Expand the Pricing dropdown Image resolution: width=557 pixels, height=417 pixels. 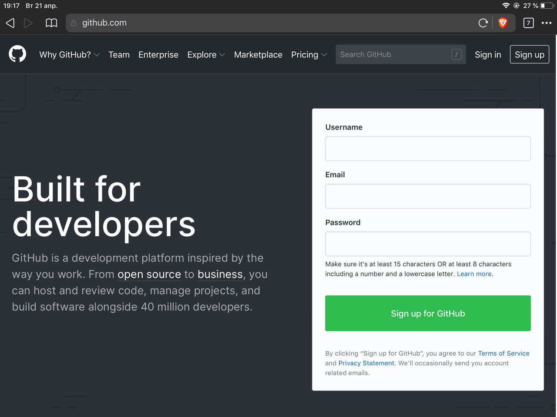click(x=309, y=55)
